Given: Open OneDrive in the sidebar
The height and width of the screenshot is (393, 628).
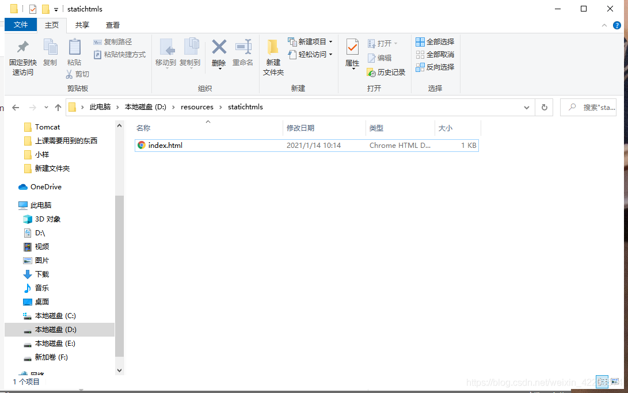Looking at the screenshot, I should [40, 187].
